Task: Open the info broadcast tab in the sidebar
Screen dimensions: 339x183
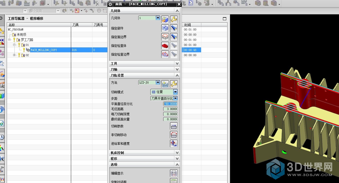Action: pos(2,110)
